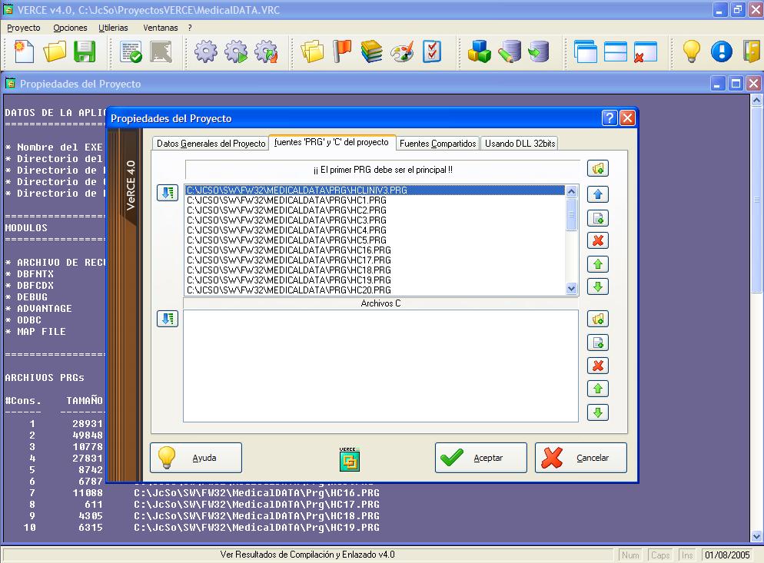The width and height of the screenshot is (764, 563).
Task: Remove C file with red X button
Action: coord(597,366)
